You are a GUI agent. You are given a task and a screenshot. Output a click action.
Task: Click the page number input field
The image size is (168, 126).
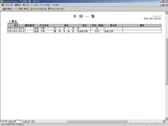(19, 121)
